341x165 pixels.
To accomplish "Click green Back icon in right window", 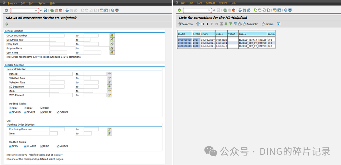I will click(x=225, y=10).
